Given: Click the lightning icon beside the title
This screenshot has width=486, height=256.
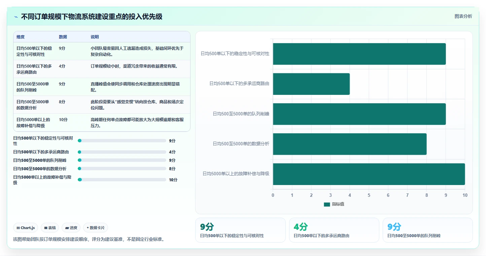Looking at the screenshot, I should [x=16, y=17].
